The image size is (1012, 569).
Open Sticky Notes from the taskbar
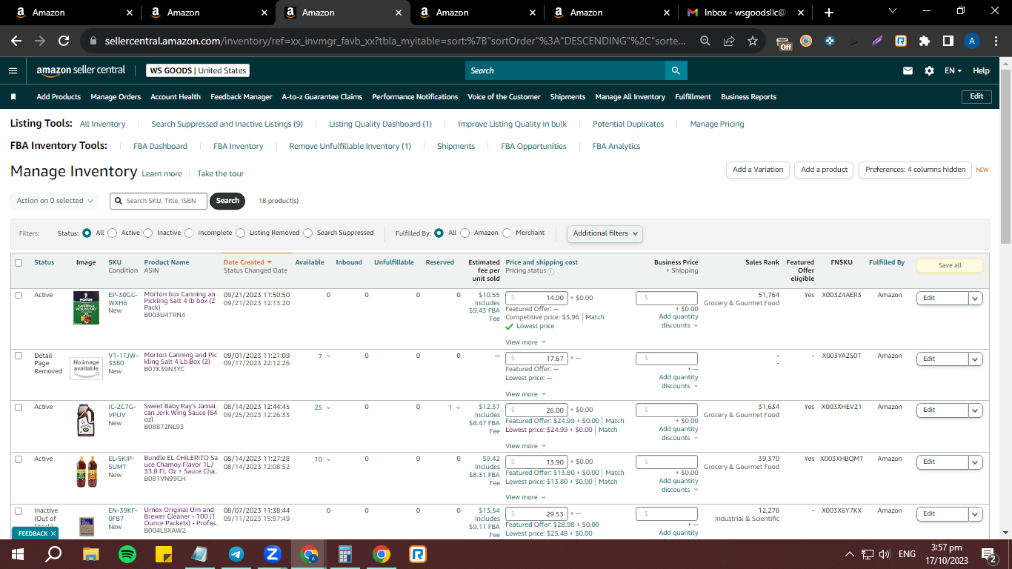164,553
